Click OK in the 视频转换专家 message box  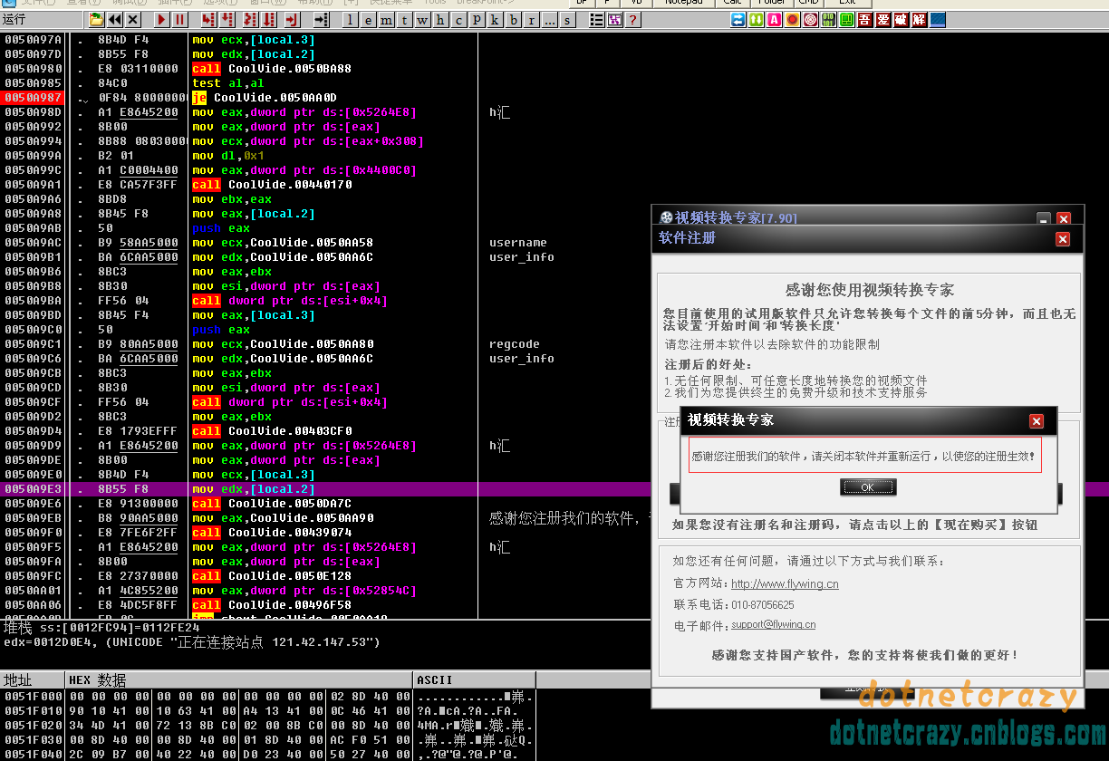pyautogui.click(x=868, y=487)
